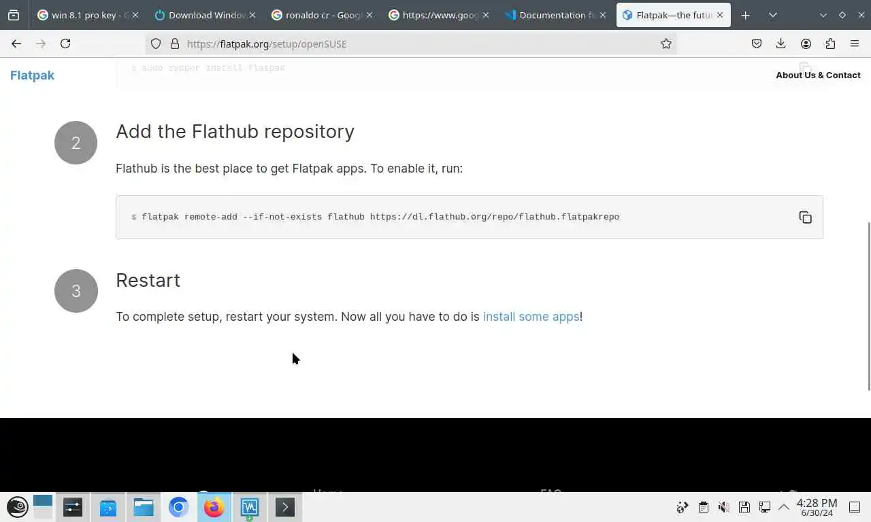Click the tracking protection shield icon
The height and width of the screenshot is (522, 871).
pyautogui.click(x=156, y=43)
